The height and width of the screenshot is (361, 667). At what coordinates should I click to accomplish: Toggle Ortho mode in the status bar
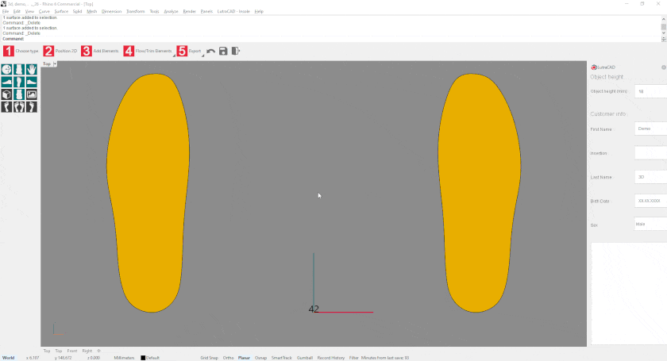pos(229,358)
